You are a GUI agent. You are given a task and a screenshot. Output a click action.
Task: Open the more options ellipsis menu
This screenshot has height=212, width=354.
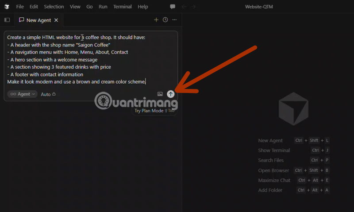(x=174, y=20)
